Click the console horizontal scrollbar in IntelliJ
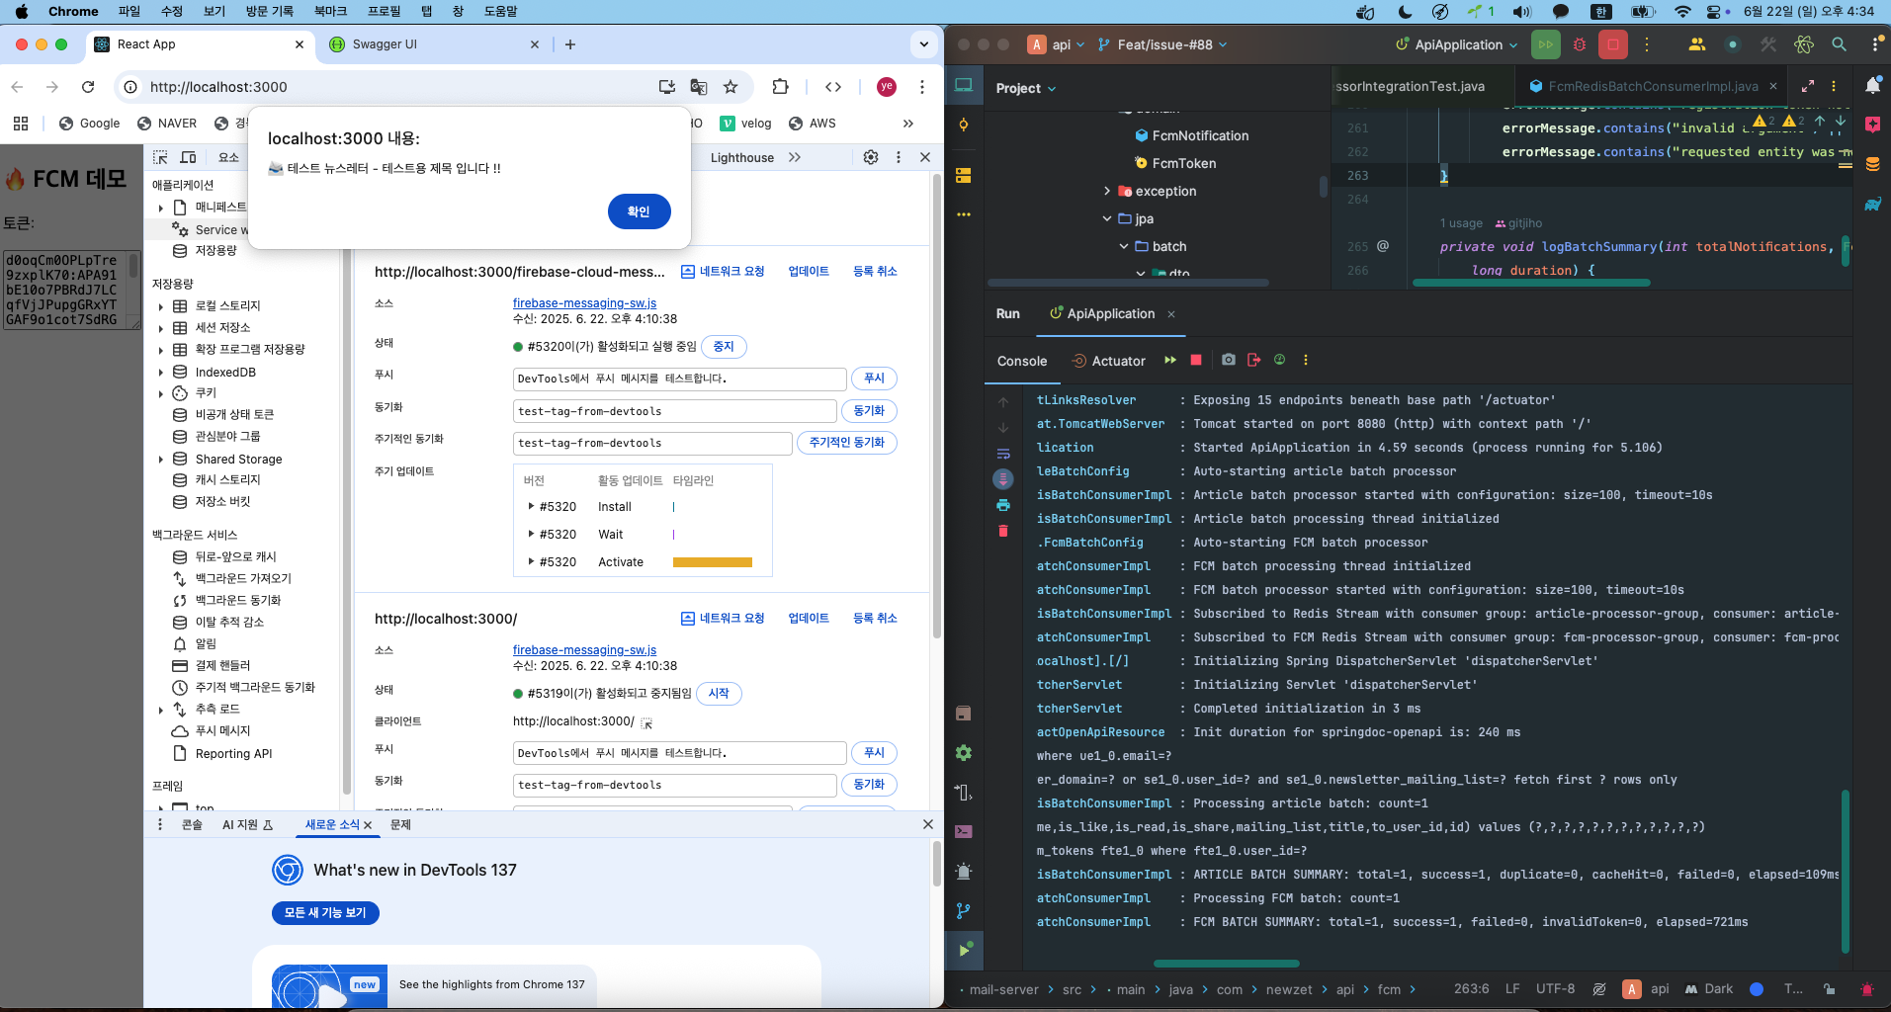The image size is (1891, 1012). [1226, 964]
